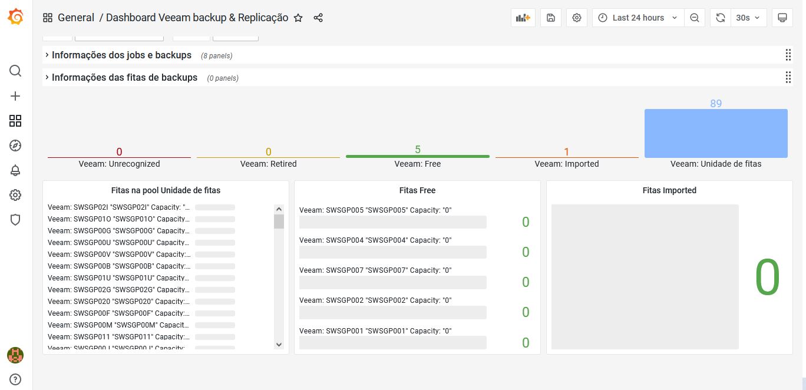Share the dashboard via share icon

(318, 18)
